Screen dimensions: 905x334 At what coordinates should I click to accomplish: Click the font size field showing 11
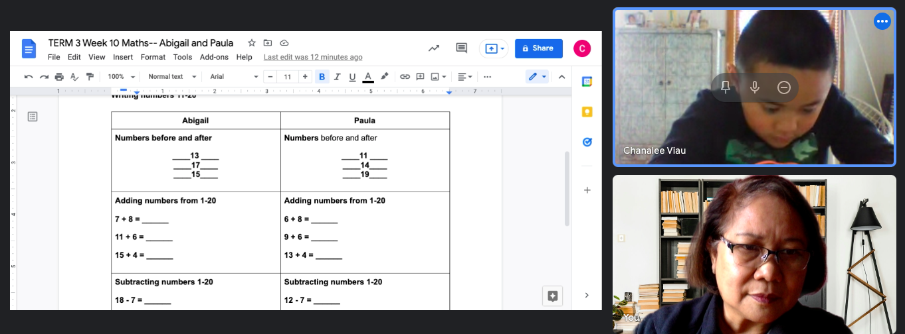287,77
